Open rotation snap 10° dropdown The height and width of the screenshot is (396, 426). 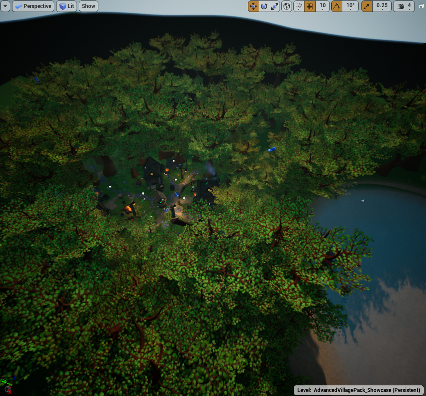(x=350, y=6)
